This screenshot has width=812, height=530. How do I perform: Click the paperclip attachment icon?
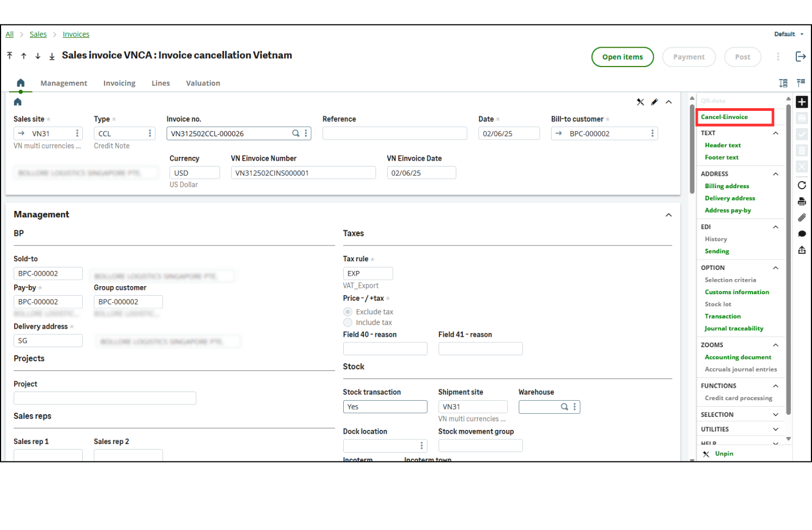(802, 217)
